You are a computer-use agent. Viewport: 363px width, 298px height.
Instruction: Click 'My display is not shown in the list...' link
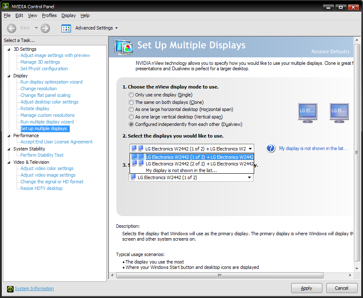[313, 148]
